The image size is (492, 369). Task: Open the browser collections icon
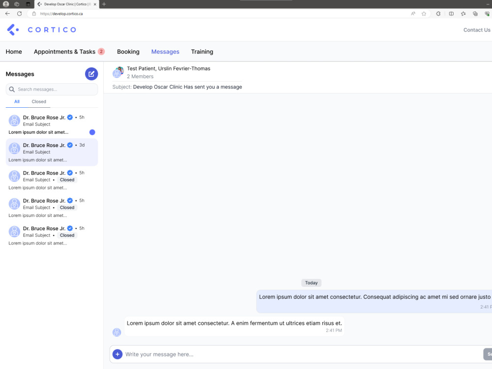[x=475, y=13]
